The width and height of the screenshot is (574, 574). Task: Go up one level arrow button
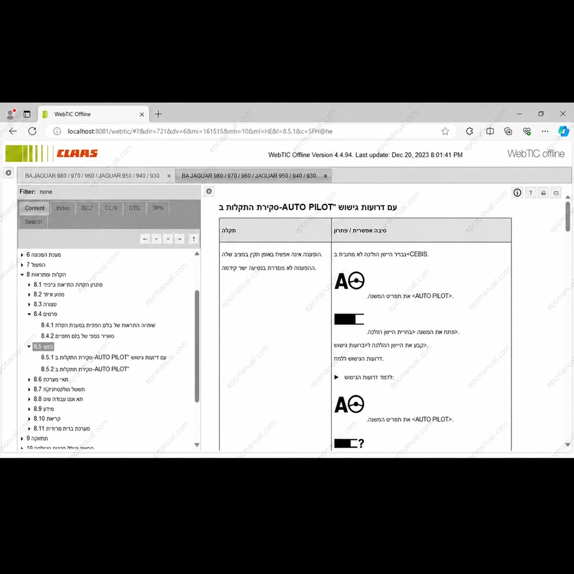click(x=193, y=239)
